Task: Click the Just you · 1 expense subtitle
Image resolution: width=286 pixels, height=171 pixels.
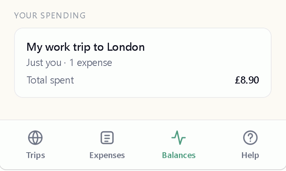Action: 69,63
